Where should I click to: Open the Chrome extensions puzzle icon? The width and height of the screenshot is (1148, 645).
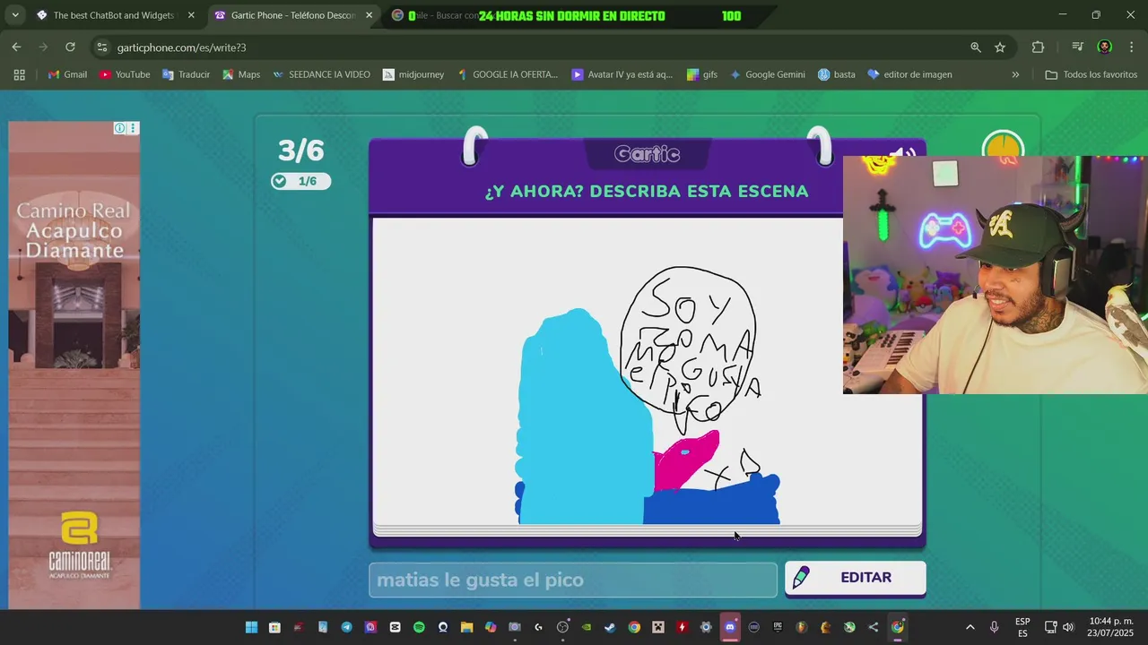click(1038, 47)
